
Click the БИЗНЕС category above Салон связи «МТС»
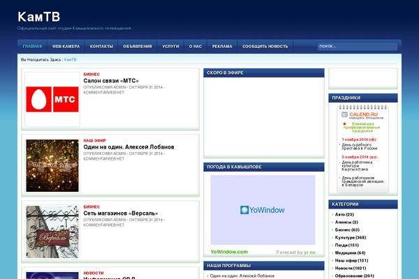[x=91, y=74]
